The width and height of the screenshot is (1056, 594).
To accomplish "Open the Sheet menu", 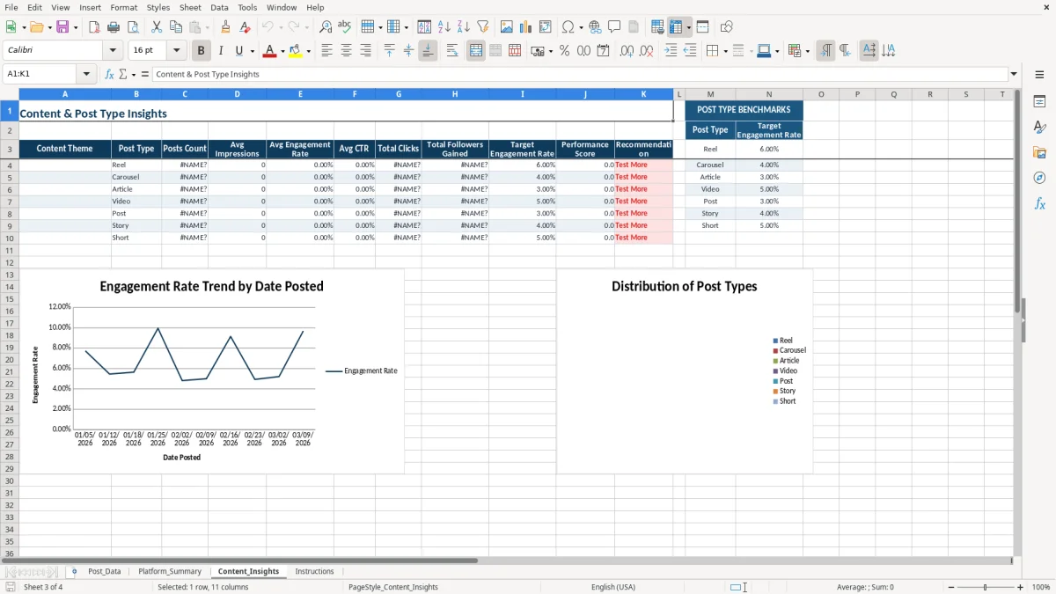I will click(x=190, y=7).
